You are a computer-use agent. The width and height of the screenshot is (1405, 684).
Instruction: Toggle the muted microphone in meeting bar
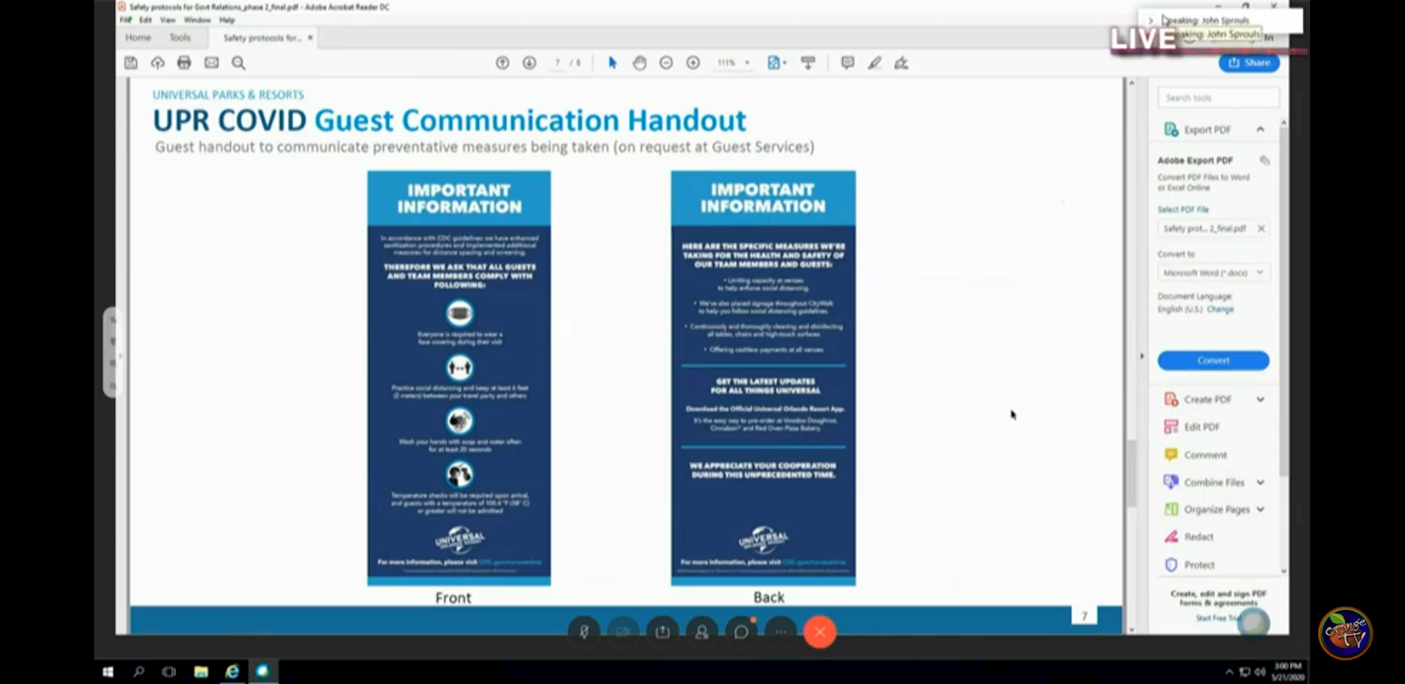click(x=583, y=631)
